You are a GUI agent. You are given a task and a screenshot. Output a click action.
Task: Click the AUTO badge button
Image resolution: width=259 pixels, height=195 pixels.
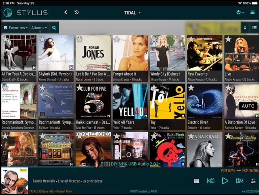click(x=248, y=106)
